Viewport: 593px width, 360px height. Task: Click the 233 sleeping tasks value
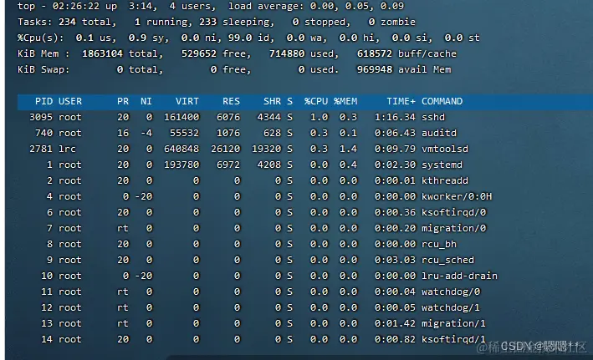click(208, 22)
